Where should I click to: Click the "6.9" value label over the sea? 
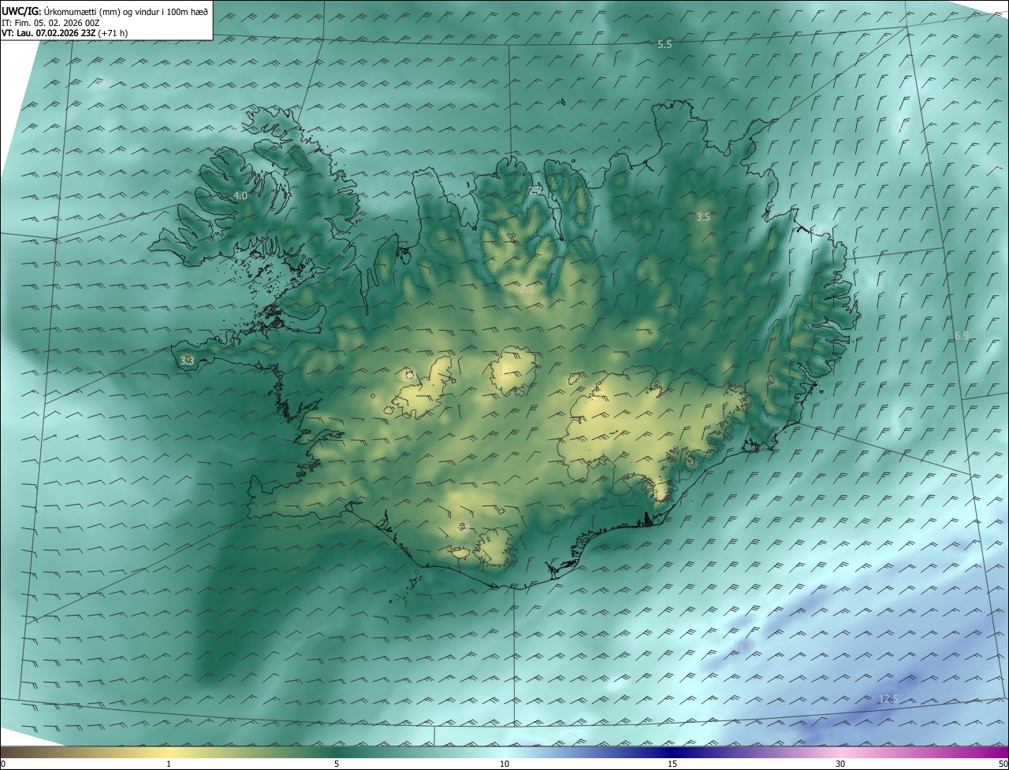tap(962, 336)
